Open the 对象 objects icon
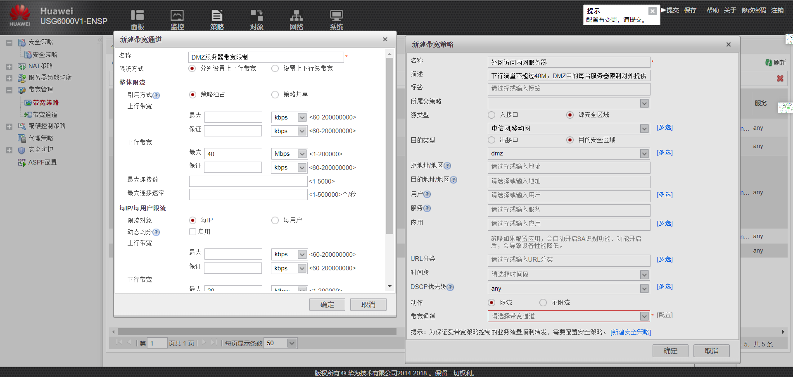This screenshot has width=793, height=377. (x=256, y=19)
